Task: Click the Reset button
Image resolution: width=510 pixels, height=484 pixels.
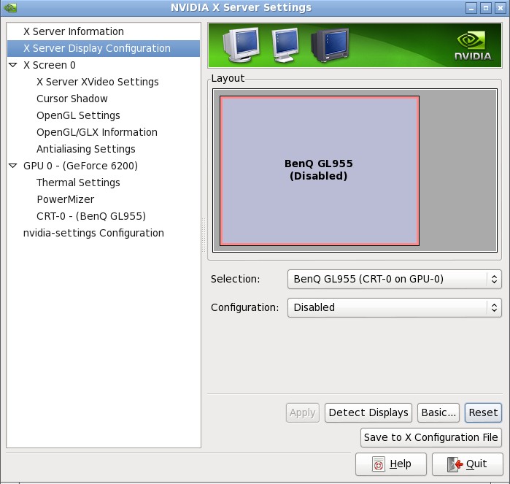Action: coord(483,412)
